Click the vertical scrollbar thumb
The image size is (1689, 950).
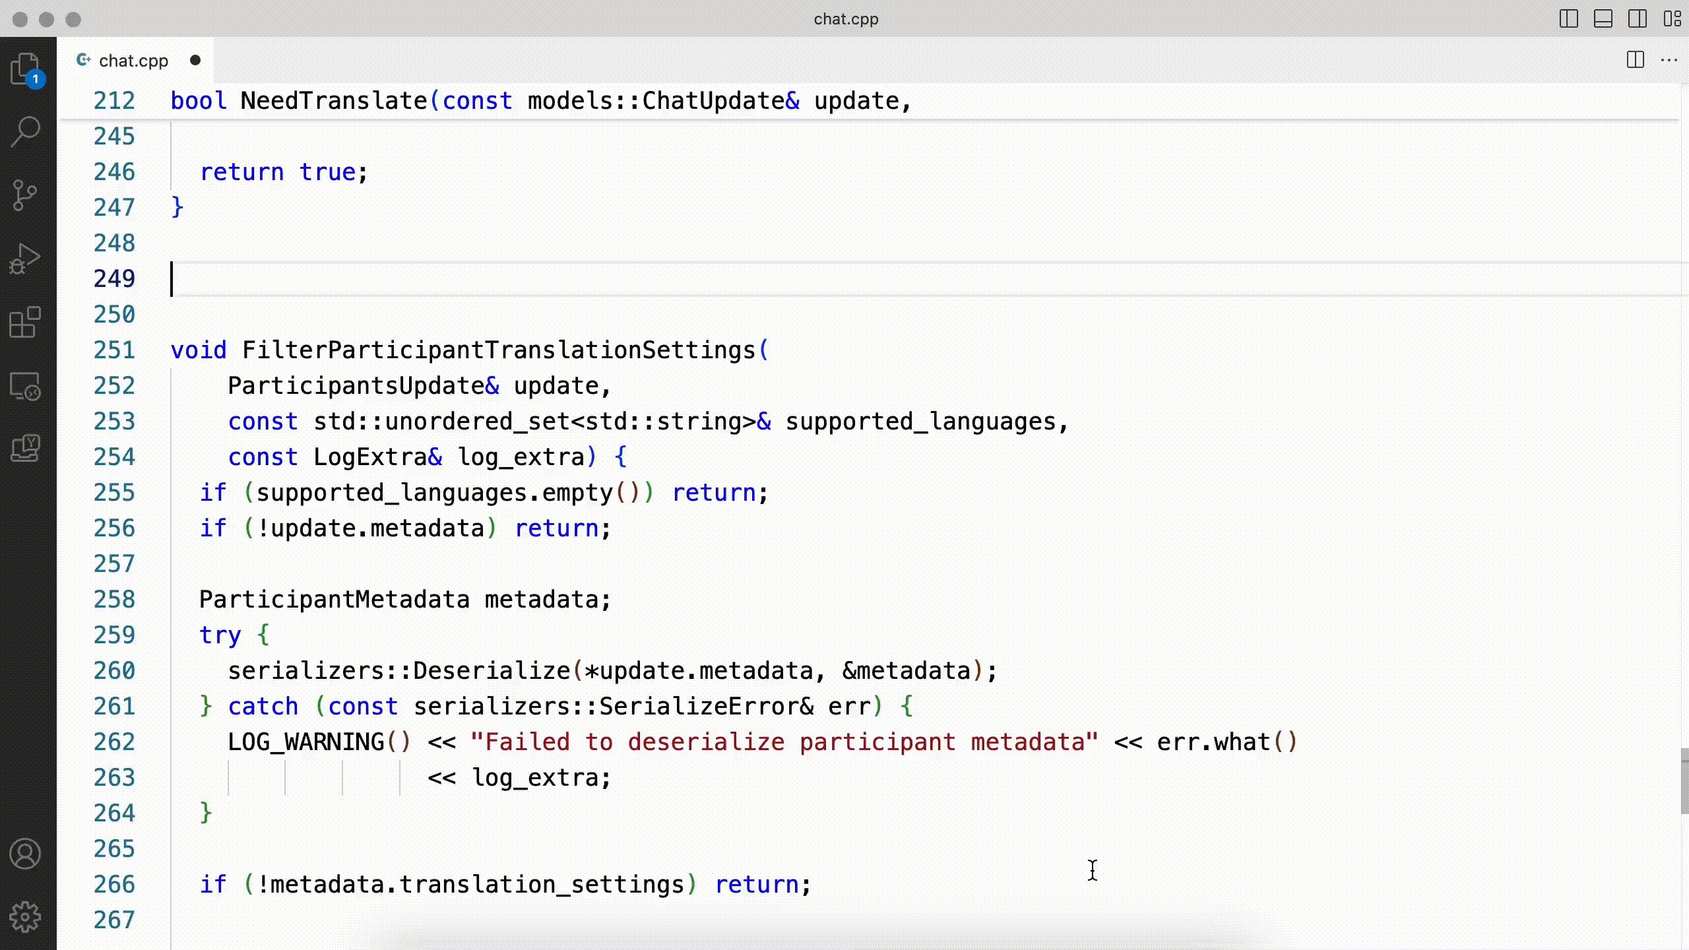tap(1684, 781)
